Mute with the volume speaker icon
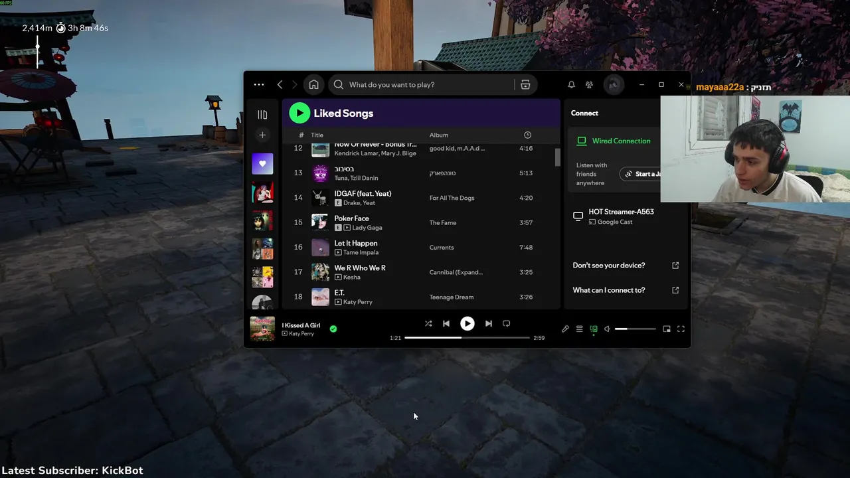 click(x=607, y=329)
